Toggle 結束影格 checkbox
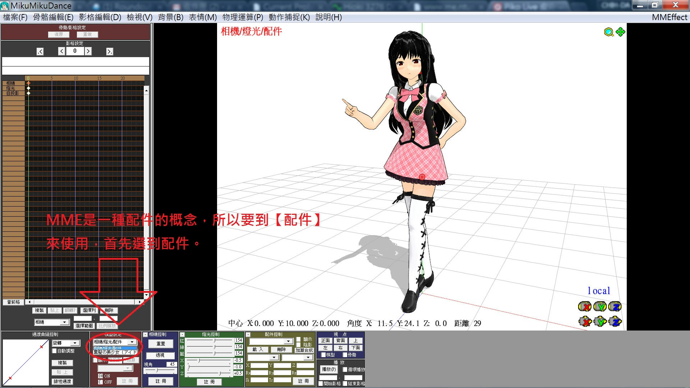 pyautogui.click(x=345, y=384)
